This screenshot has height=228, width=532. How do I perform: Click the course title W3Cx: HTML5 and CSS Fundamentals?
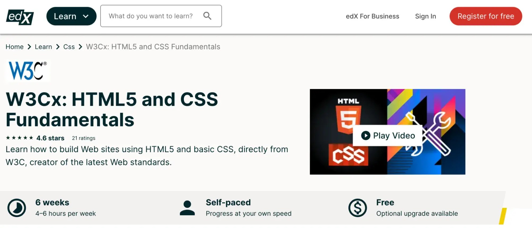112,109
